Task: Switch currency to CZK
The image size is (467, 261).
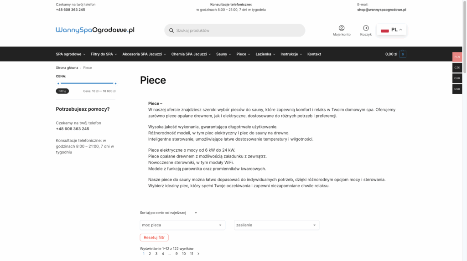Action: [457, 67]
